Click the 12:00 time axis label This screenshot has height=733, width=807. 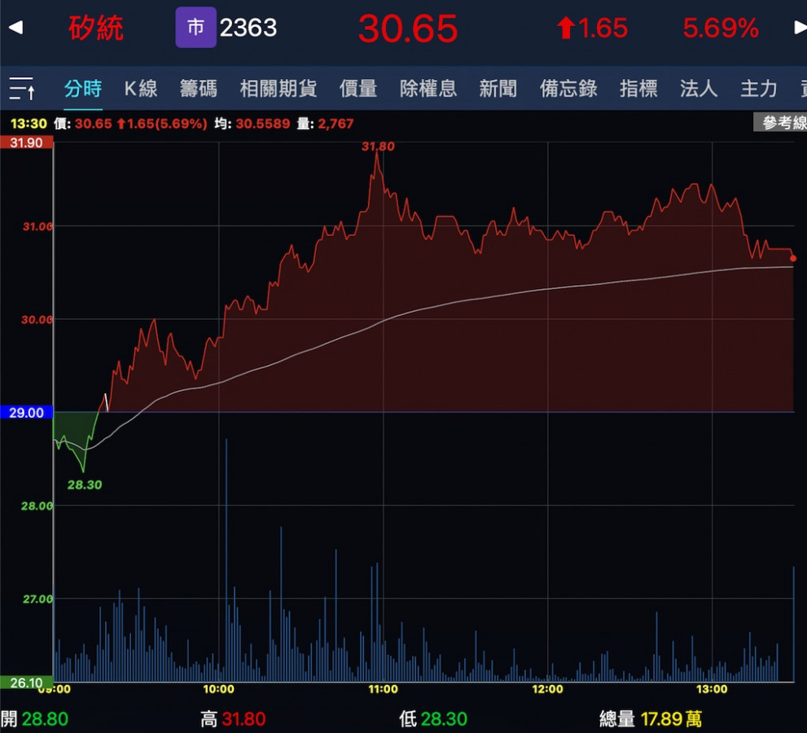click(x=547, y=689)
